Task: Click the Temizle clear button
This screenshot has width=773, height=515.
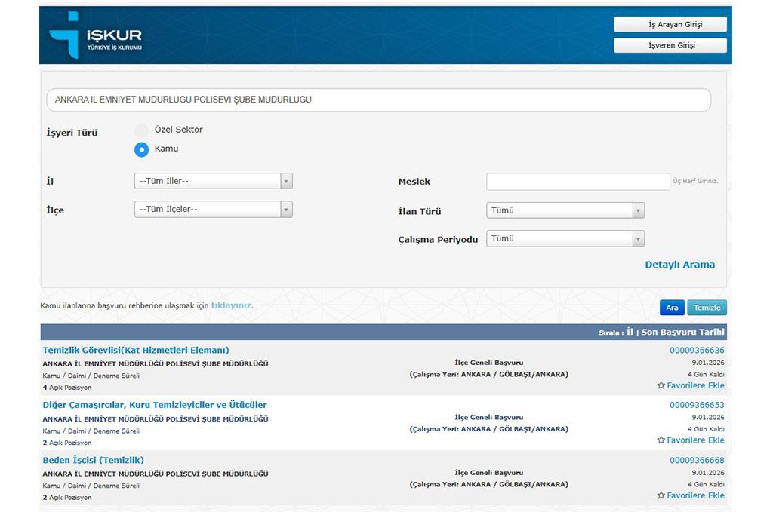Action: coord(707,308)
